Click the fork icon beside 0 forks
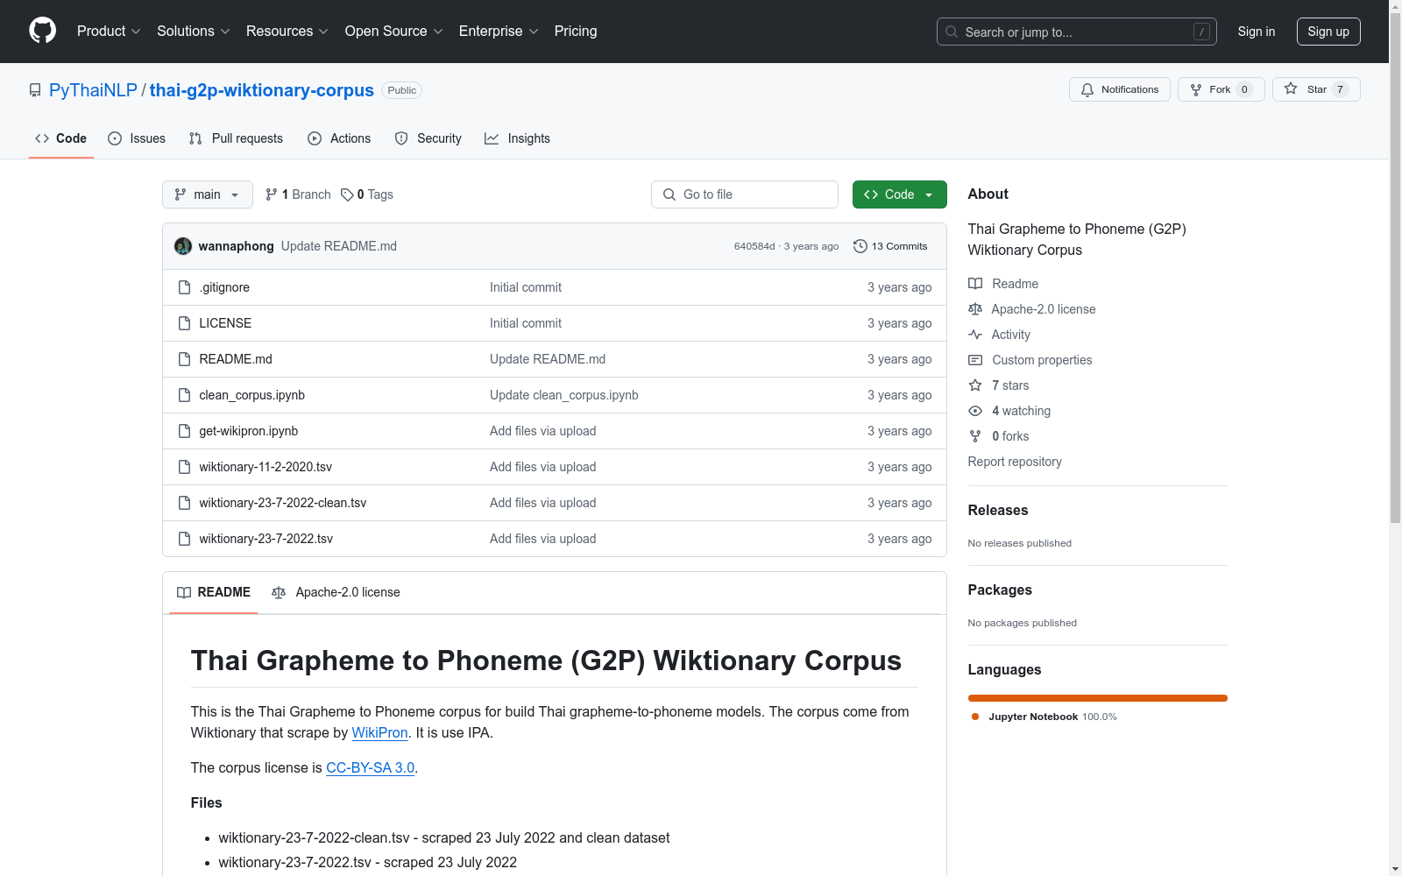Image resolution: width=1402 pixels, height=876 pixels. point(975,436)
